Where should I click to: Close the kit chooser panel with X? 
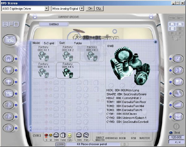click(155, 42)
